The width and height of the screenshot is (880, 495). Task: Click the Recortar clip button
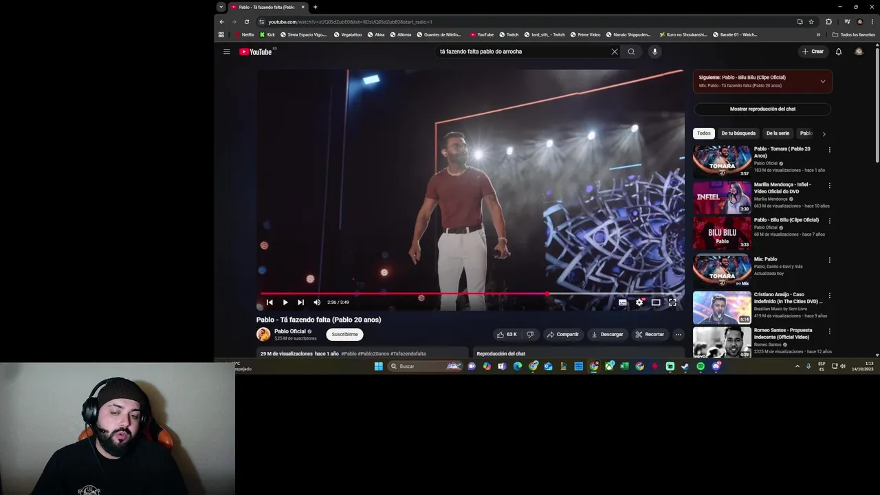coord(650,335)
